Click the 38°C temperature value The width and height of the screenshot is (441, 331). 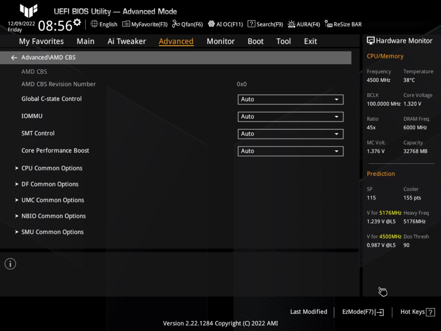[x=409, y=80]
